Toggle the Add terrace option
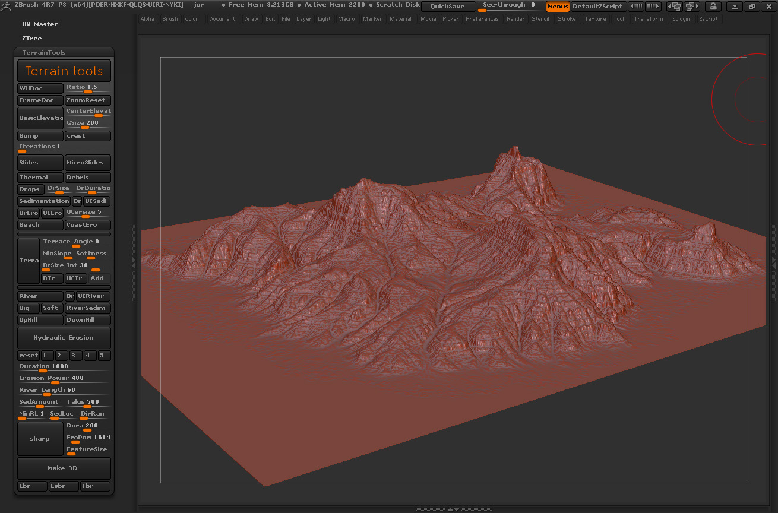Image resolution: width=778 pixels, height=513 pixels. 100,278
